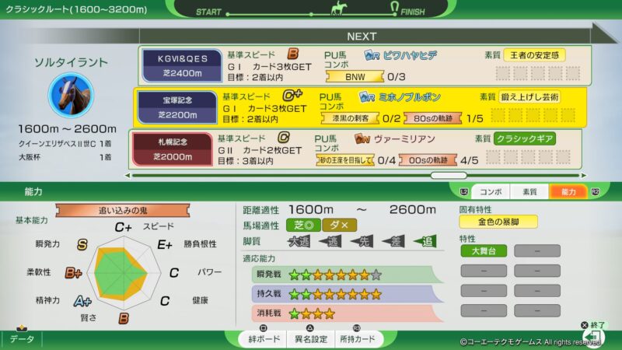Image resolution: width=622 pixels, height=350 pixels.
Task: Click the race list scrollbar thumb
Action: (449, 176)
